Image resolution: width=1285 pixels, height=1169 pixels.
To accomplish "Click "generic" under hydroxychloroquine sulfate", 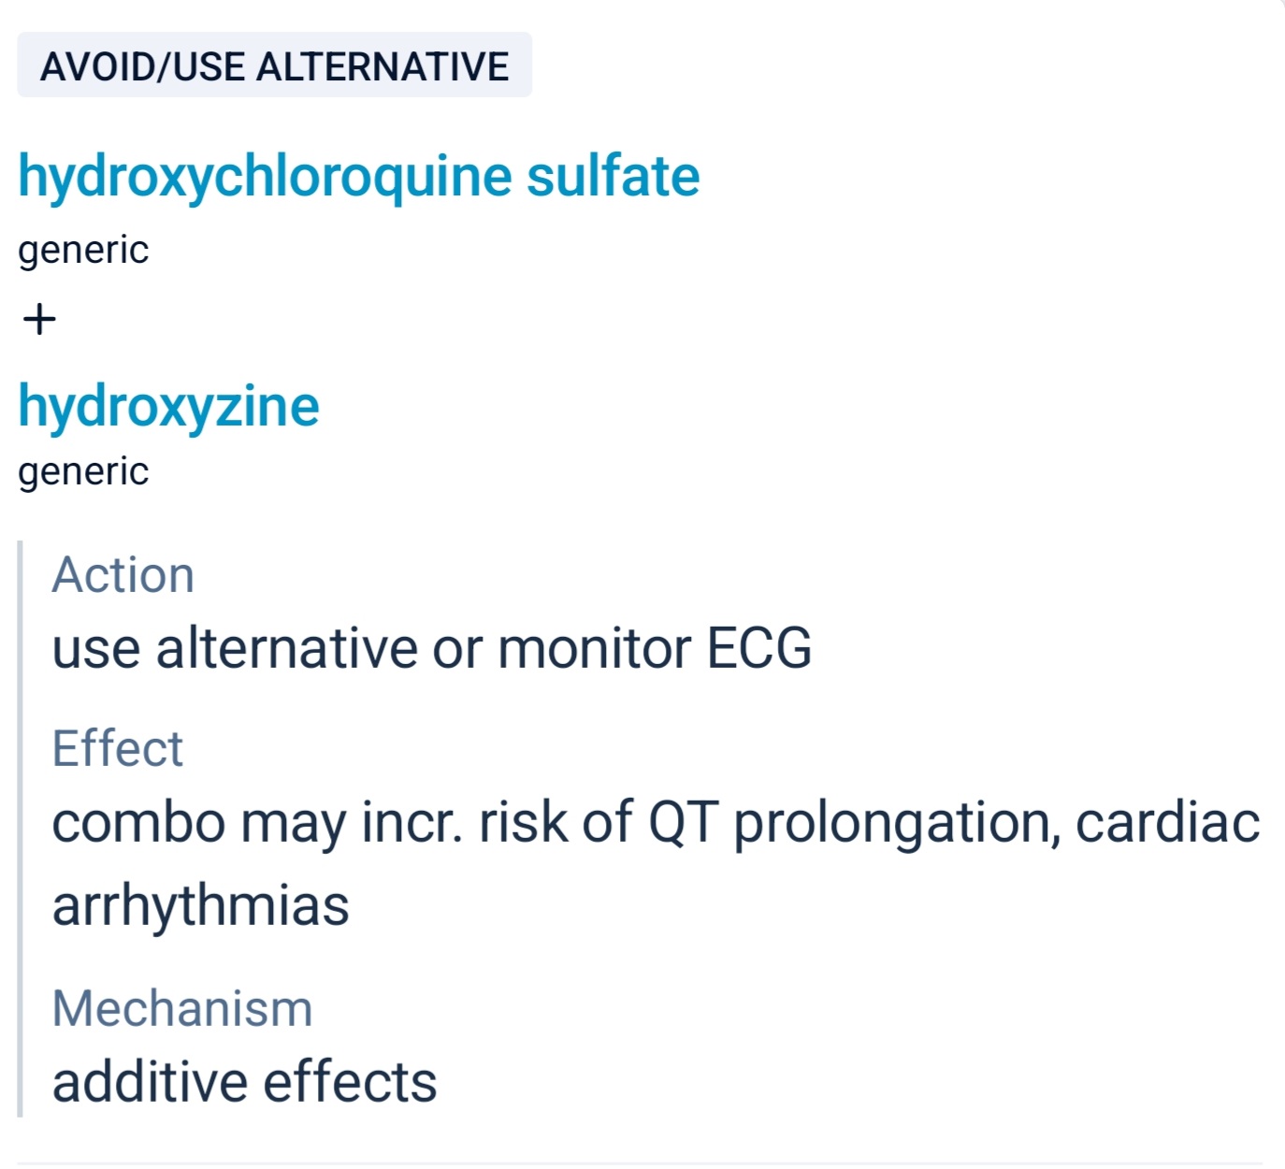I will pos(83,251).
